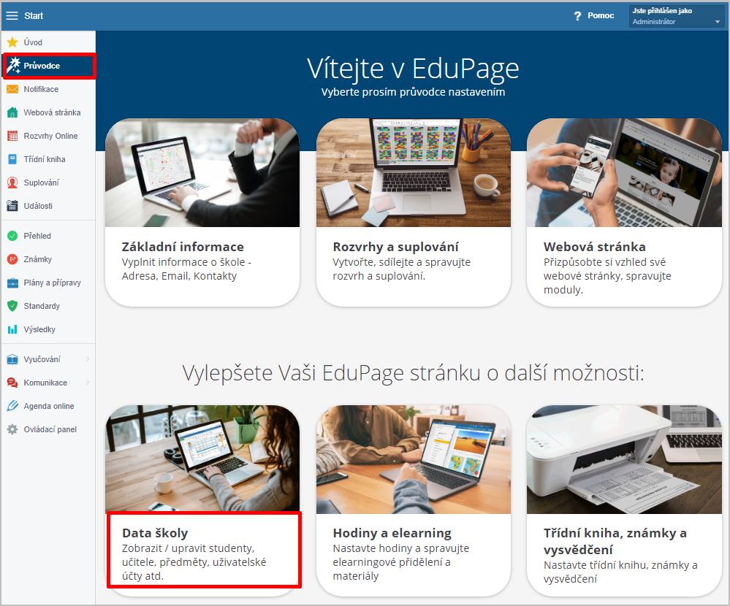Viewport: 730px width, 606px height.
Task: Click the Rozvrhy a suplování timetable photo
Action: click(414, 172)
